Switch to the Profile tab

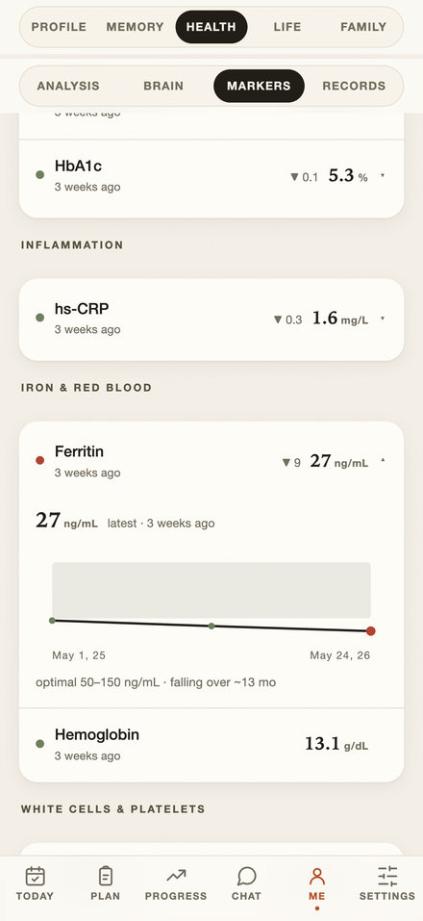(x=59, y=27)
